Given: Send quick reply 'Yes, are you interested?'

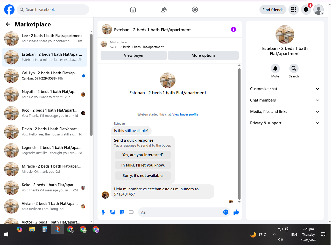Looking at the screenshot, I should tap(143, 155).
